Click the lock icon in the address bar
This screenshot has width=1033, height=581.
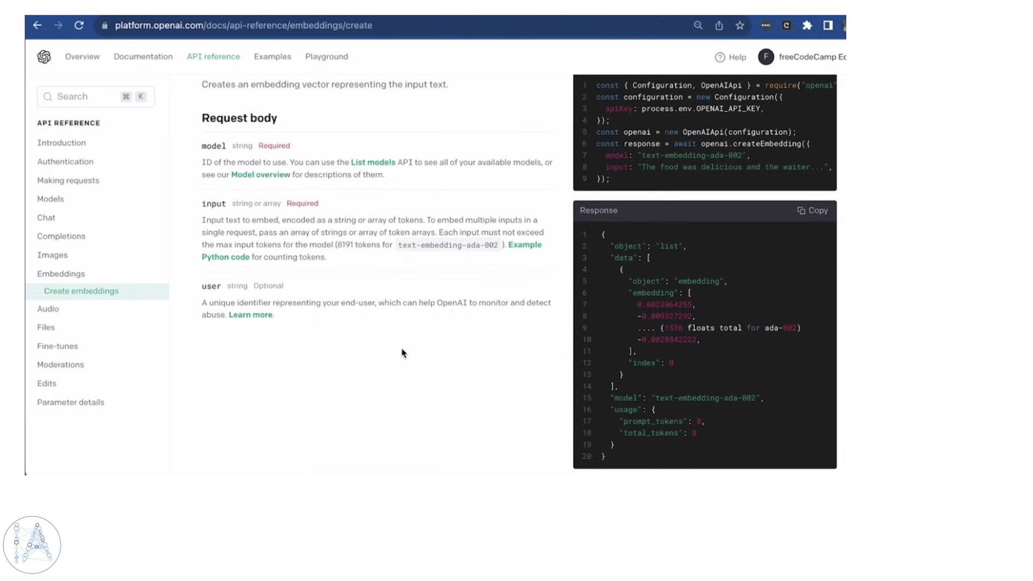pyautogui.click(x=104, y=25)
